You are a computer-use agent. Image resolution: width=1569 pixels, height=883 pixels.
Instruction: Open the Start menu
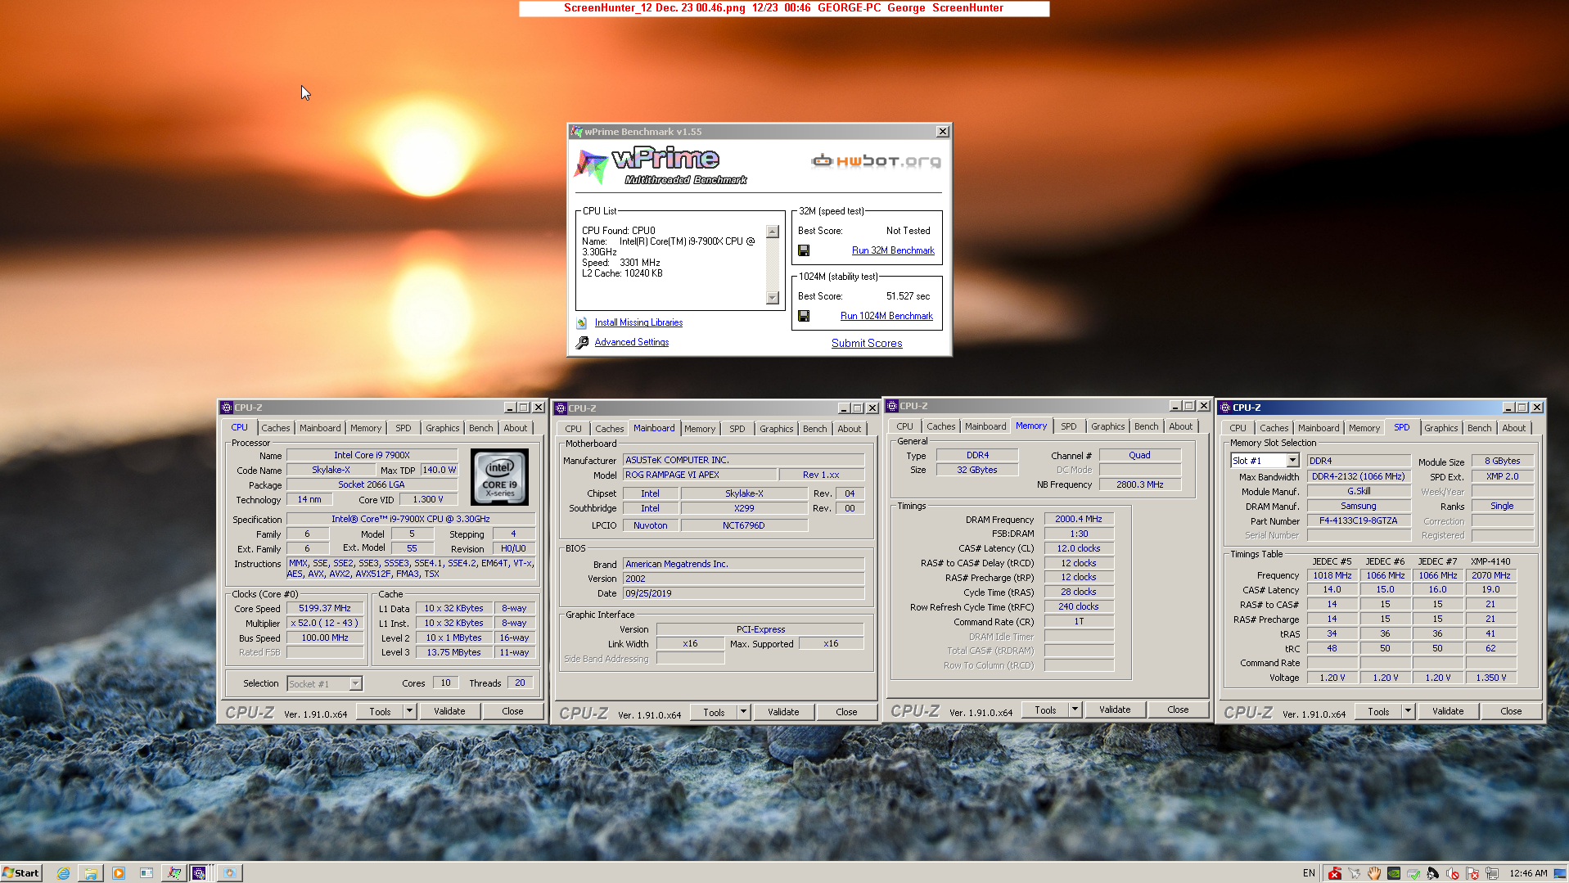pyautogui.click(x=21, y=873)
